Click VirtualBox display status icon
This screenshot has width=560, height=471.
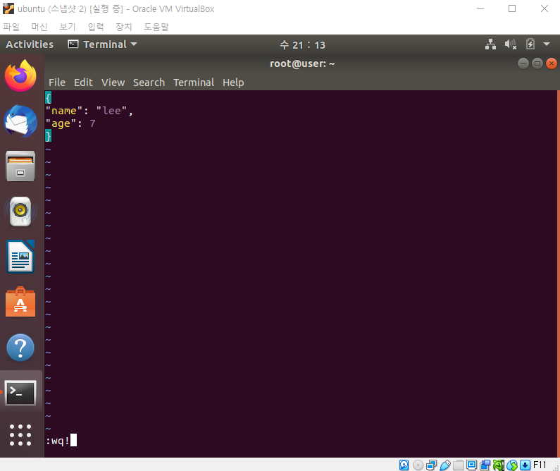(471, 465)
